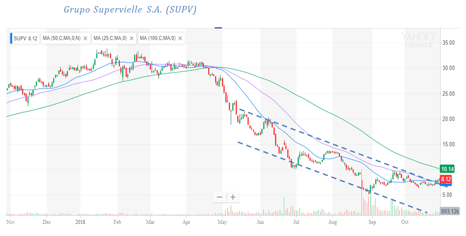Remove the MA 100 indicator with its X
This screenshot has width=466, height=236.
coord(180,38)
